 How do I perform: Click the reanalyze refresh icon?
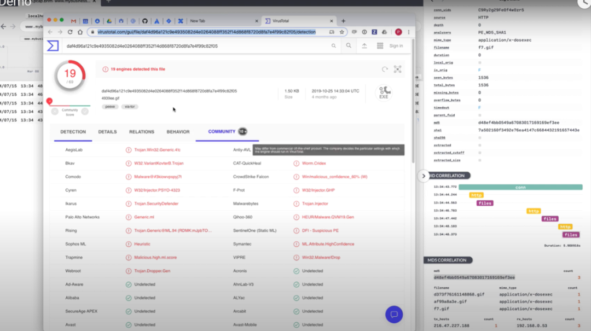tap(385, 69)
